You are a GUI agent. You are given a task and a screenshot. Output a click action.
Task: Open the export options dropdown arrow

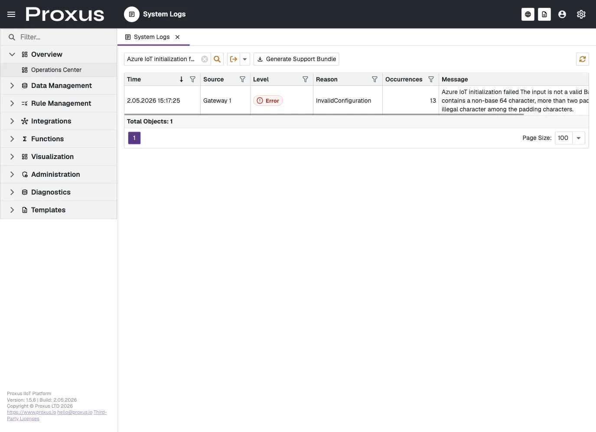(245, 59)
